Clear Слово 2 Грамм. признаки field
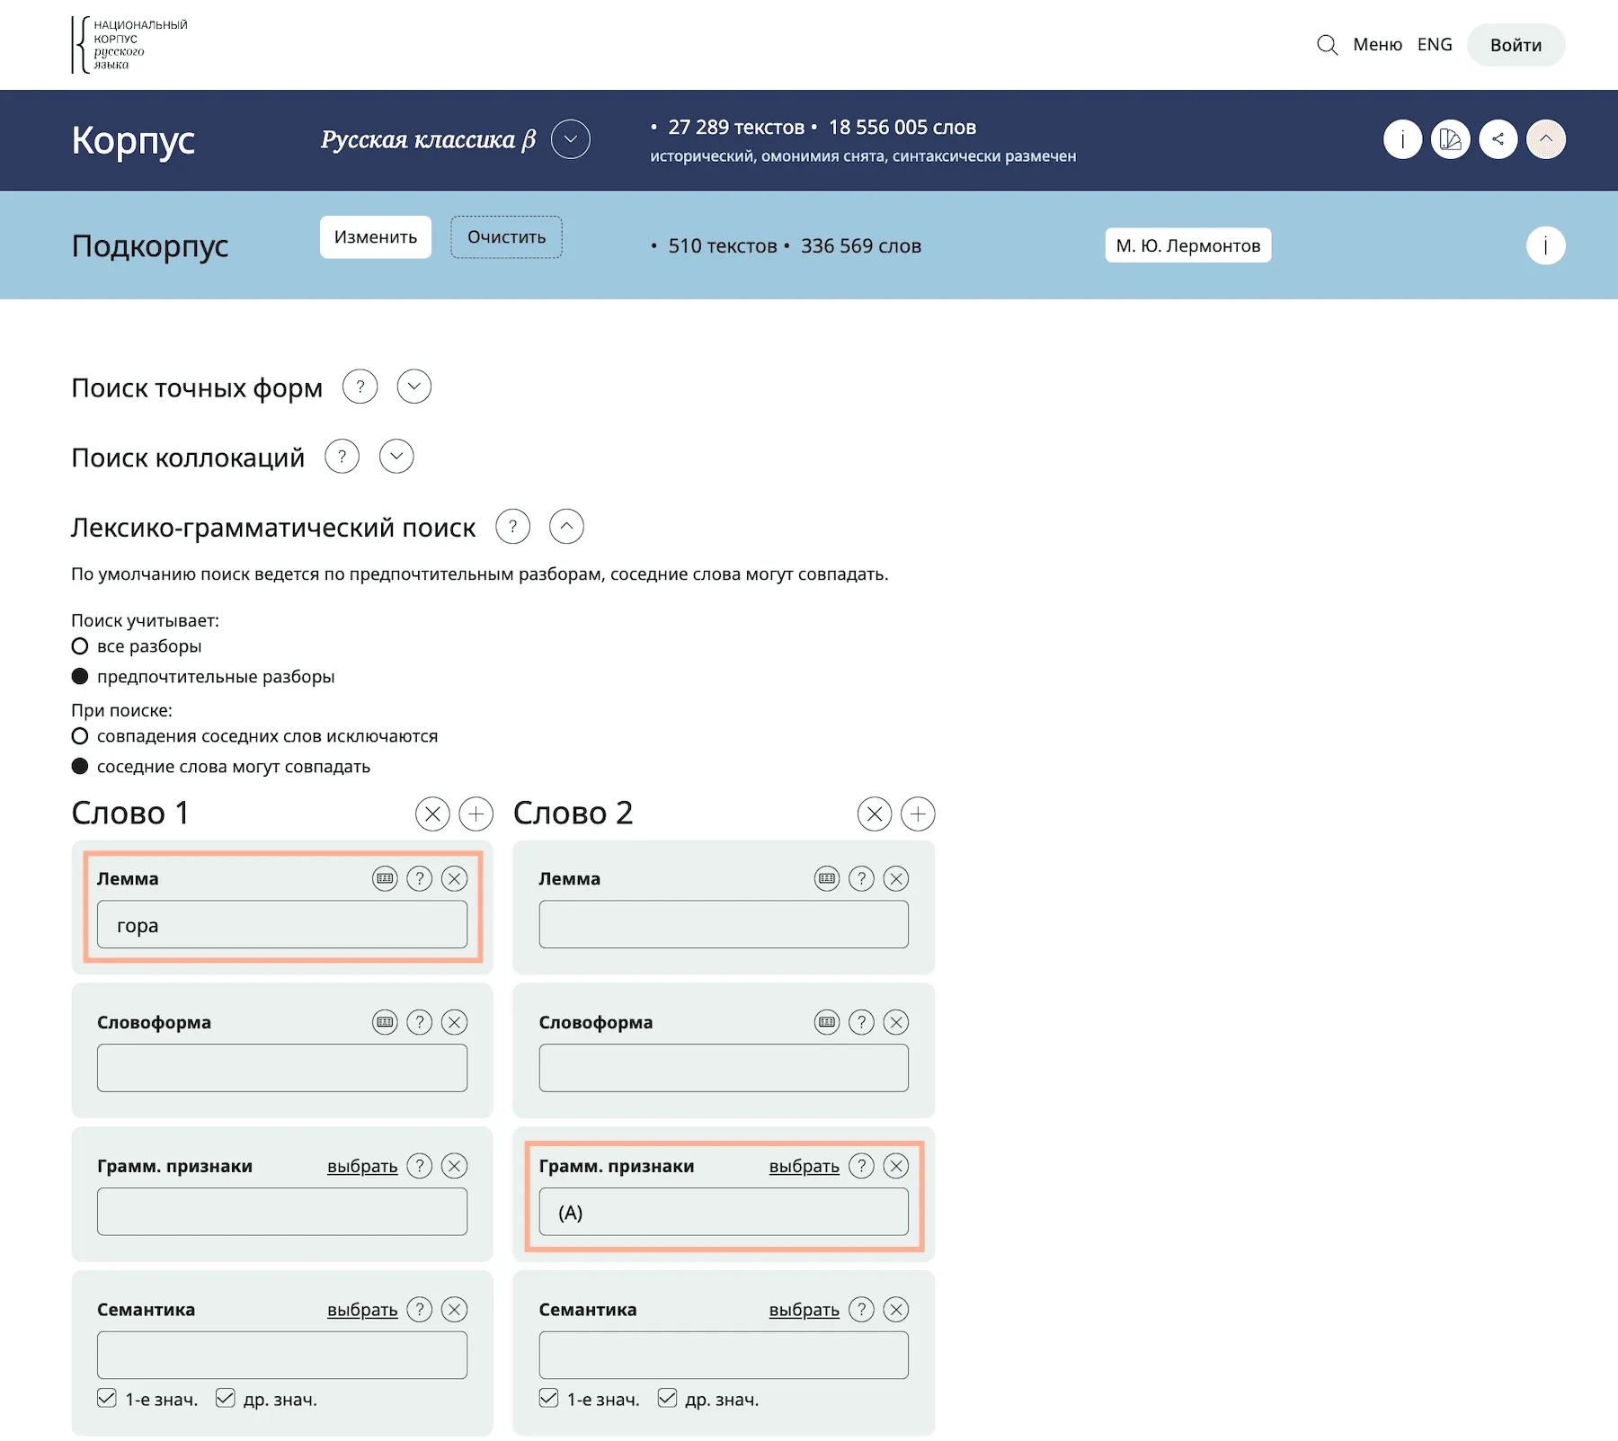 896,1166
